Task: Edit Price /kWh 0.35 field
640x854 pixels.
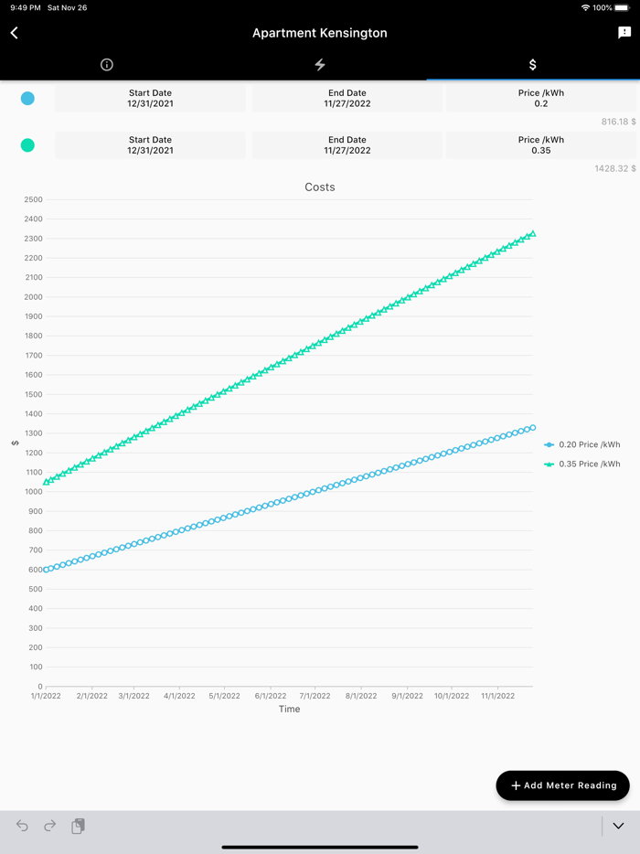Action: point(541,145)
